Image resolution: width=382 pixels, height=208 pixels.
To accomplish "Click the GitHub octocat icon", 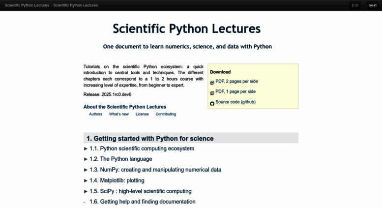I will pyautogui.click(x=212, y=104).
